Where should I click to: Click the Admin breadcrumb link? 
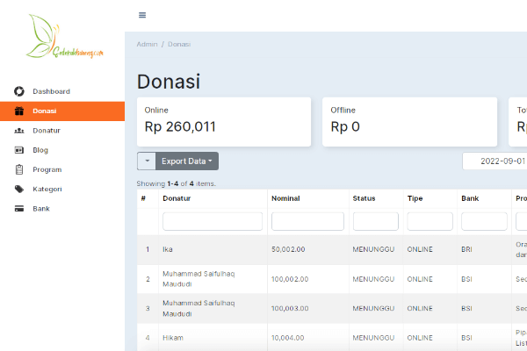coord(147,44)
